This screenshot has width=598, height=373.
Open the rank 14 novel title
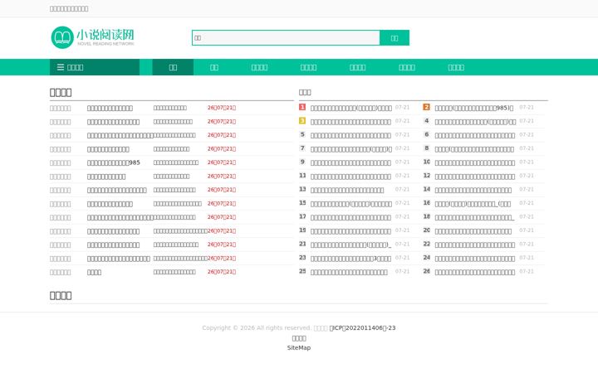473,191
